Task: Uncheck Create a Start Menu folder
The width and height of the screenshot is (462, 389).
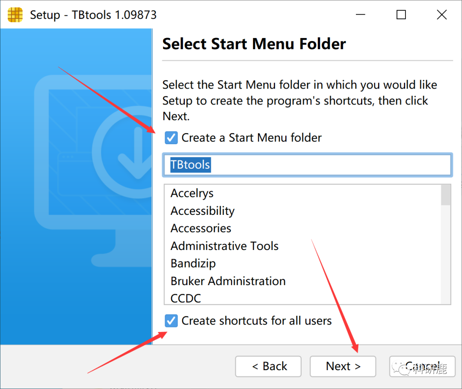Action: coord(171,138)
